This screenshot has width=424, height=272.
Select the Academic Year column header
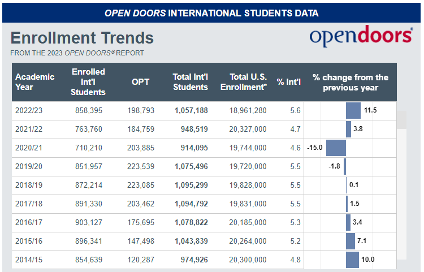pos(34,82)
